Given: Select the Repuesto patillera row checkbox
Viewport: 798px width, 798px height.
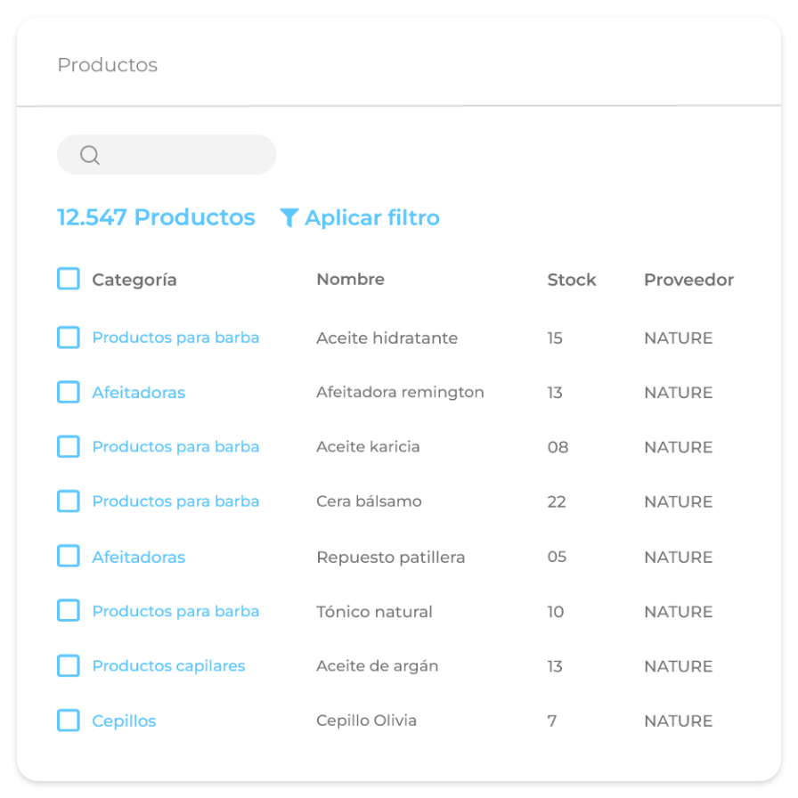Looking at the screenshot, I should coord(69,557).
